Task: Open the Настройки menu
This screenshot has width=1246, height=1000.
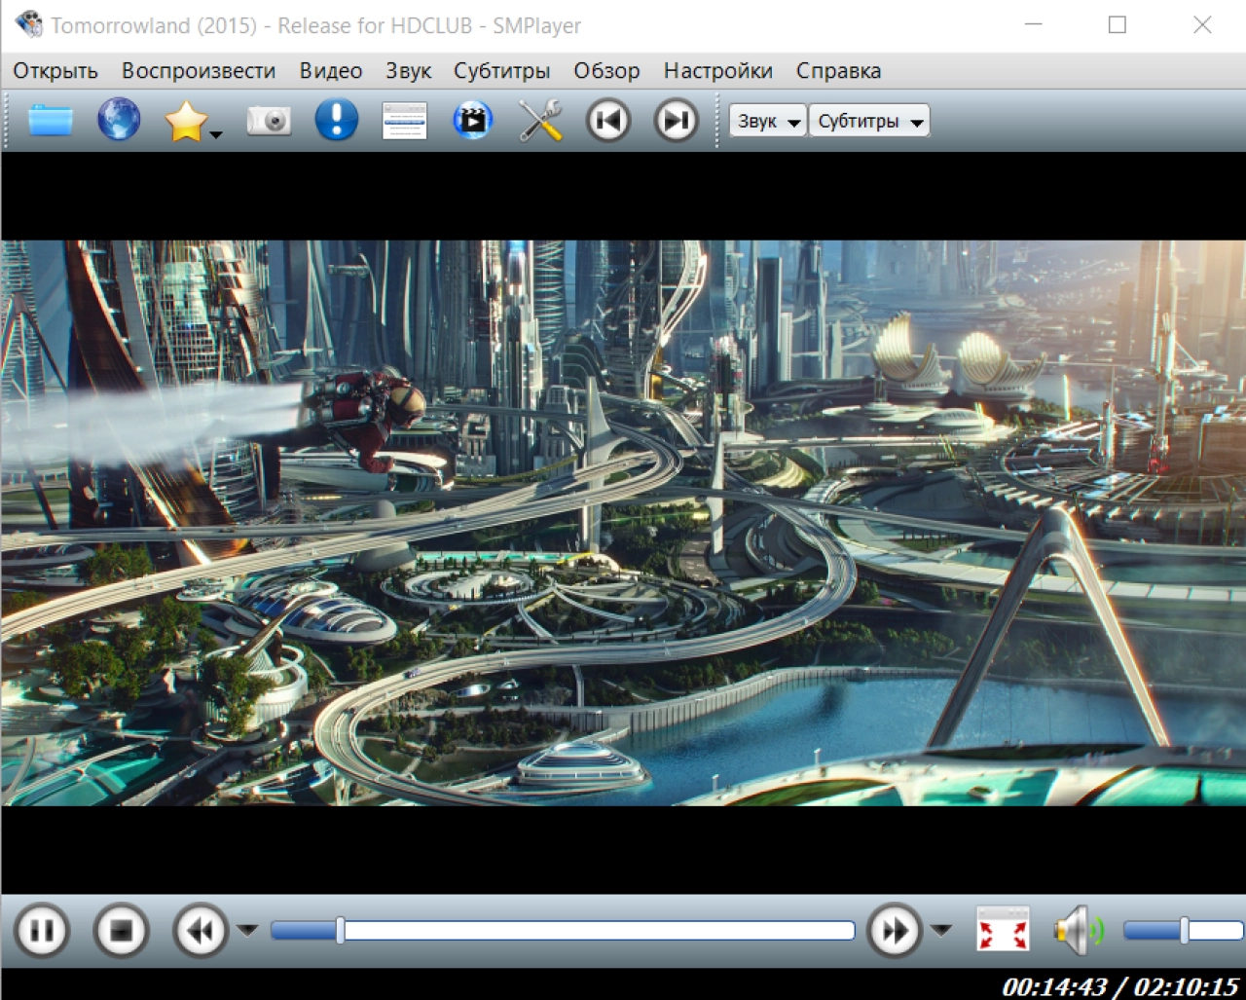Action: tap(718, 71)
